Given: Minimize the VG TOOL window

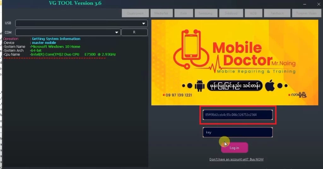Looking at the screenshot, I should pyautogui.click(x=305, y=4).
